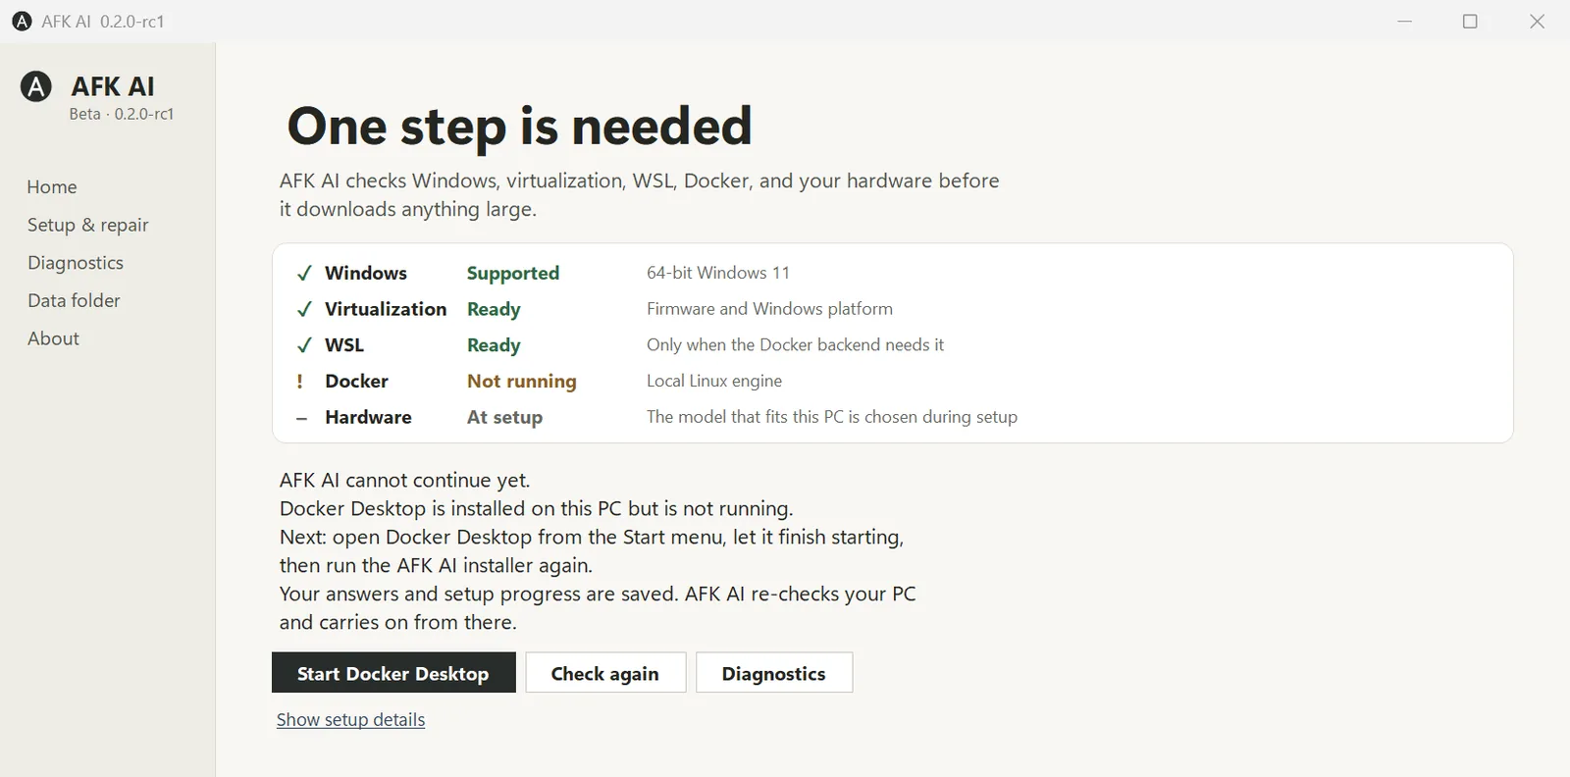Click the At setup status text
Viewport: 1570px width, 777px height.
(x=504, y=418)
